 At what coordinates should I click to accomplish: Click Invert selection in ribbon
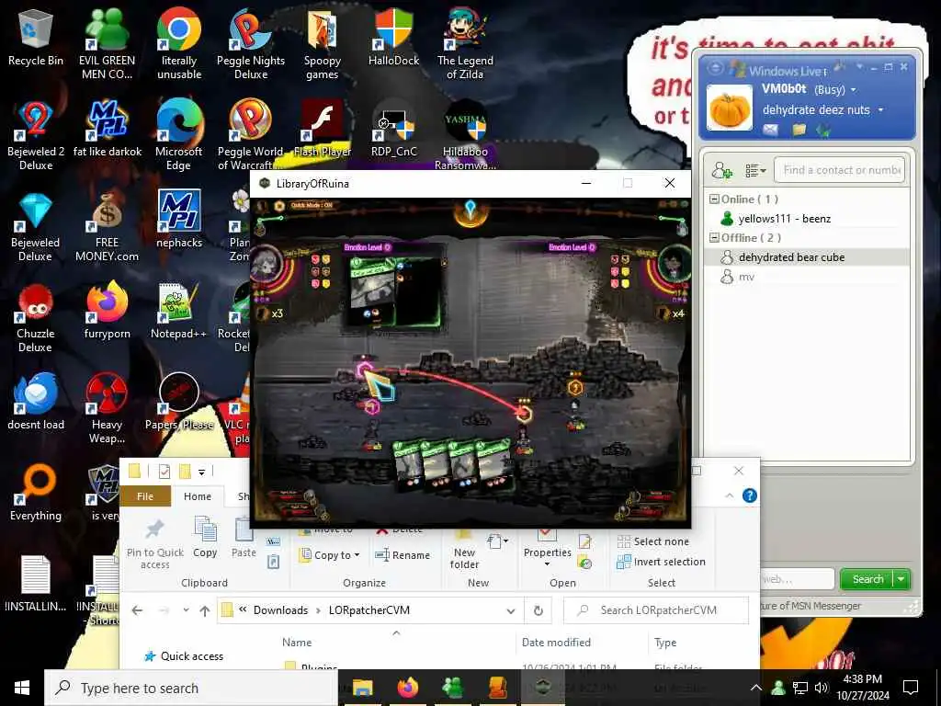(662, 562)
